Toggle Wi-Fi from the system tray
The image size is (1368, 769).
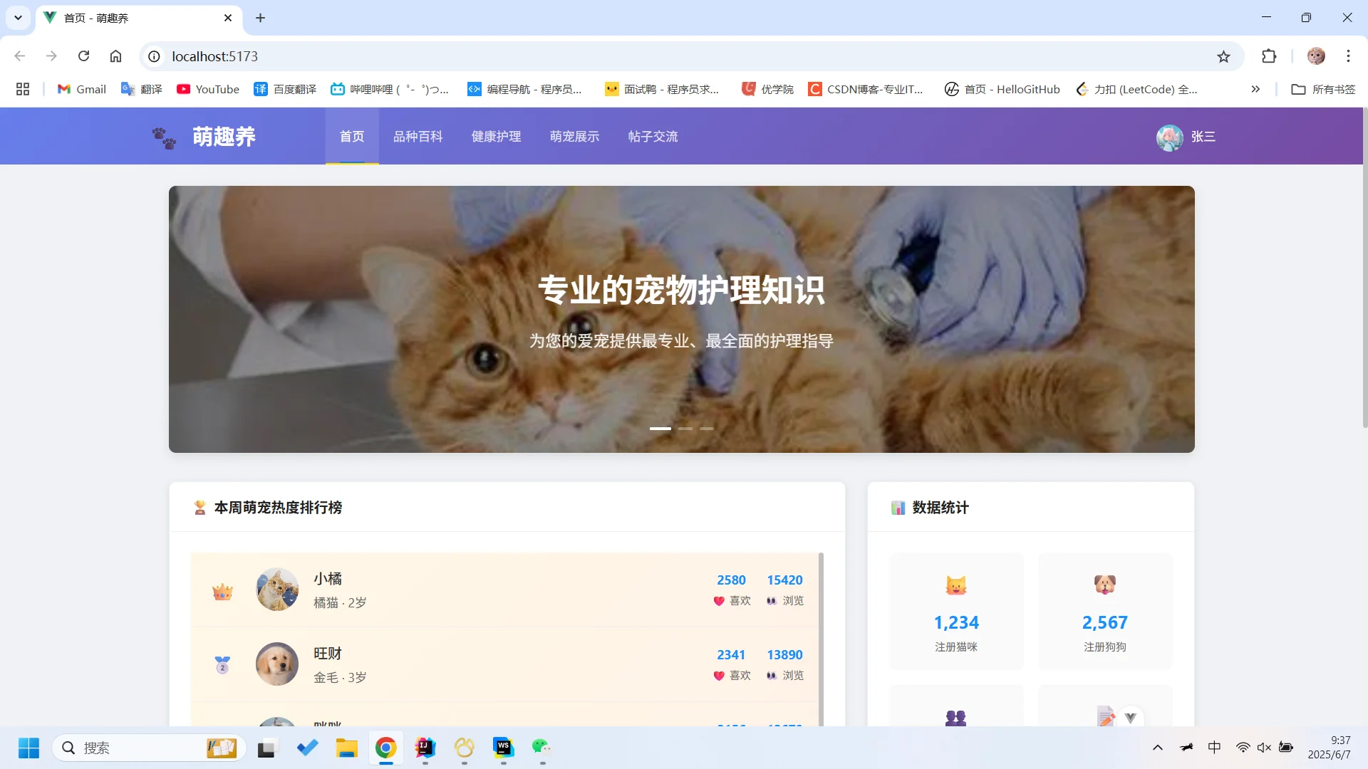1243,748
